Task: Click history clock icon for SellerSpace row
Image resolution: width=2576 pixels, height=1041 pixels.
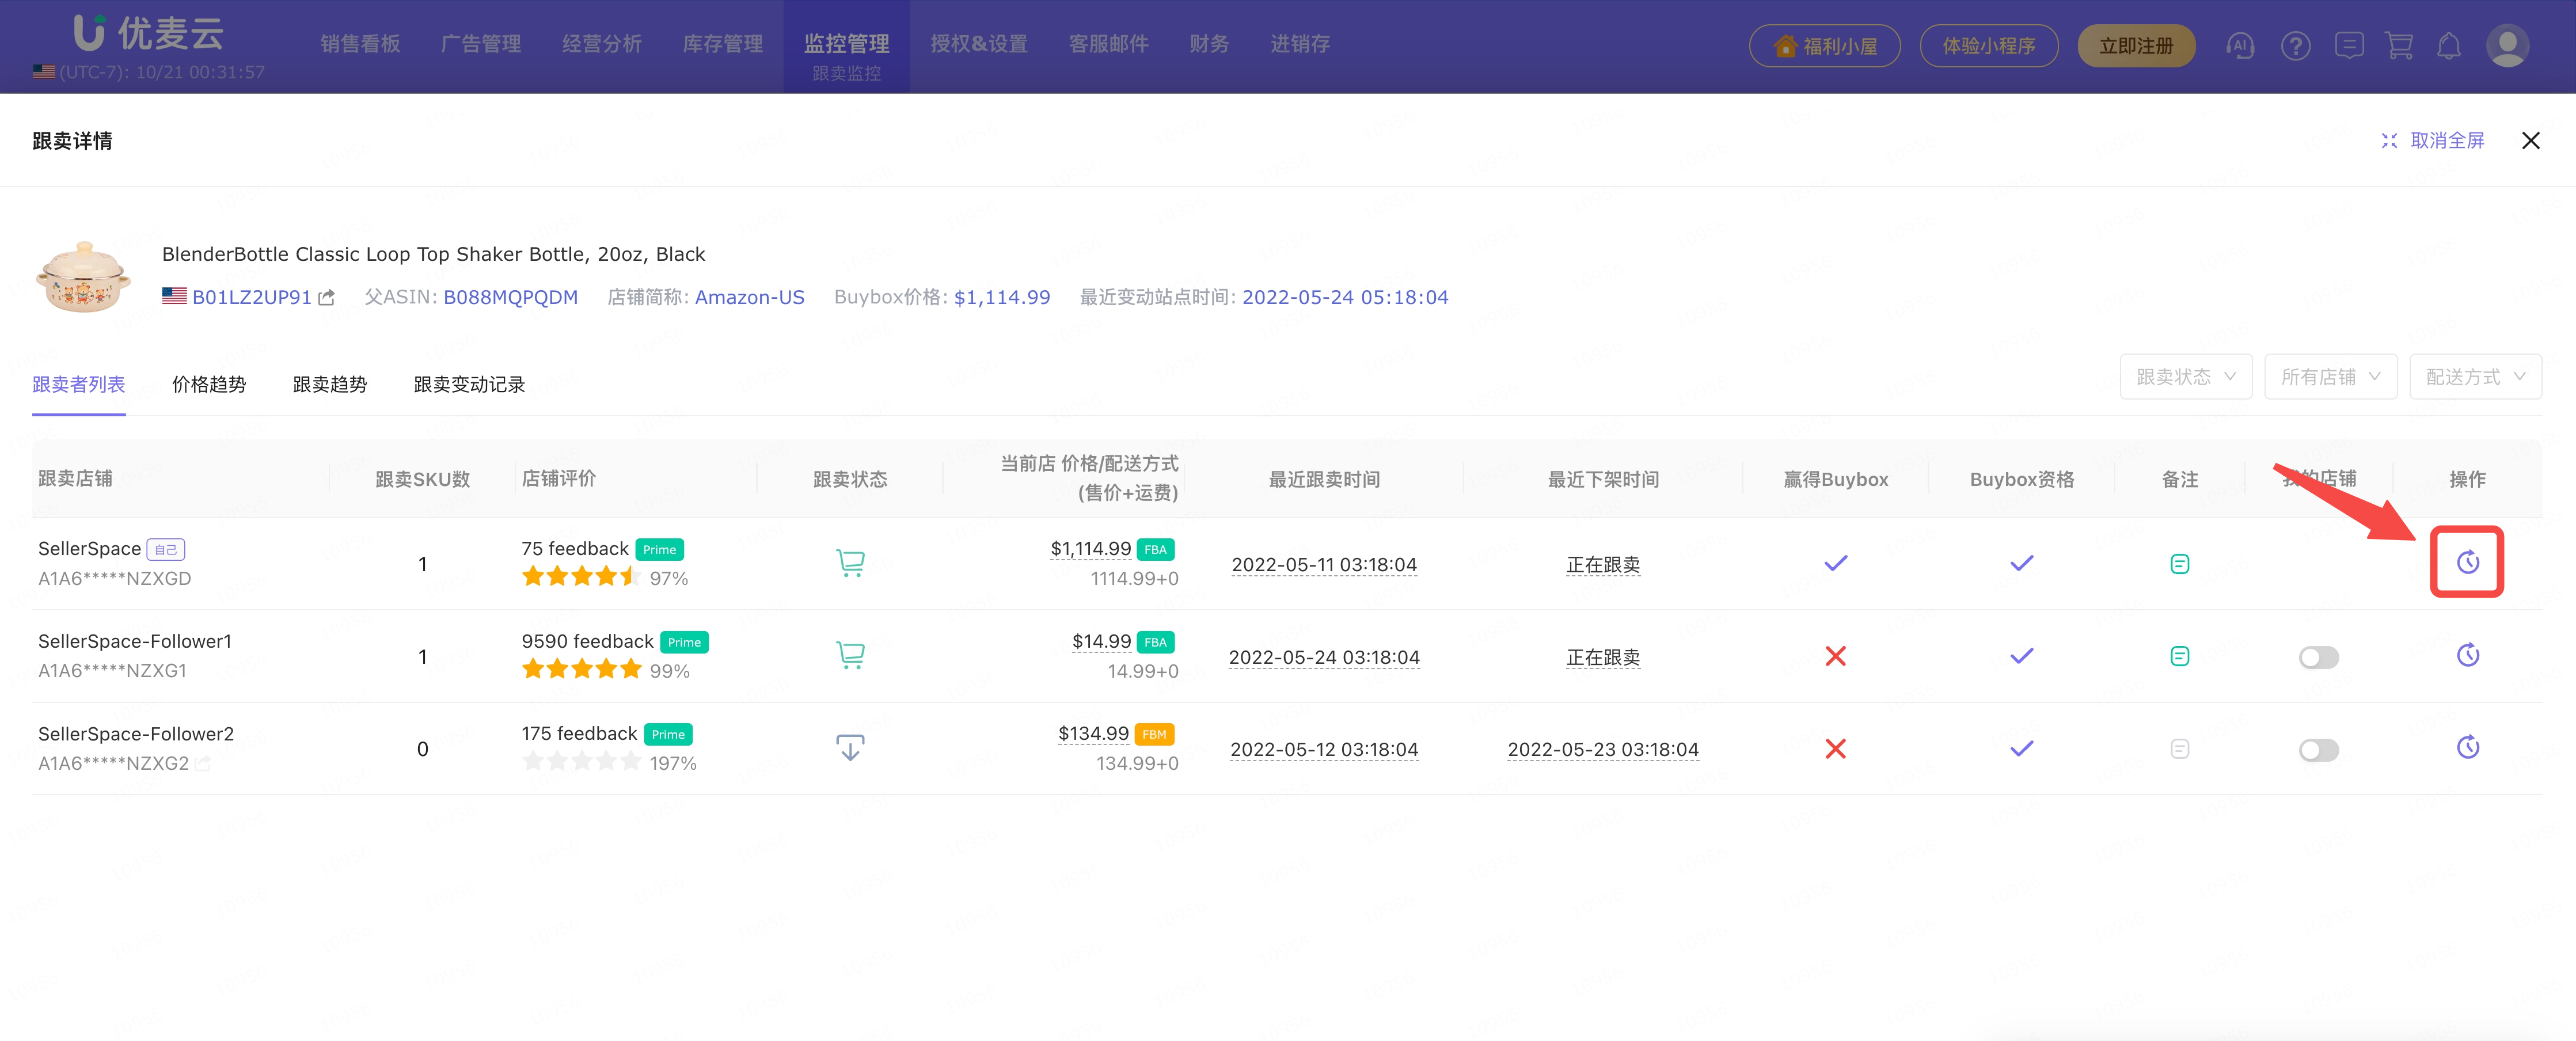Action: 2467,562
